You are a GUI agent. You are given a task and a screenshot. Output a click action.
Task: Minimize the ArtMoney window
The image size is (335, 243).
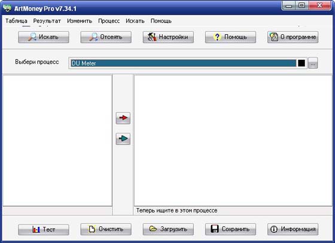point(288,5)
